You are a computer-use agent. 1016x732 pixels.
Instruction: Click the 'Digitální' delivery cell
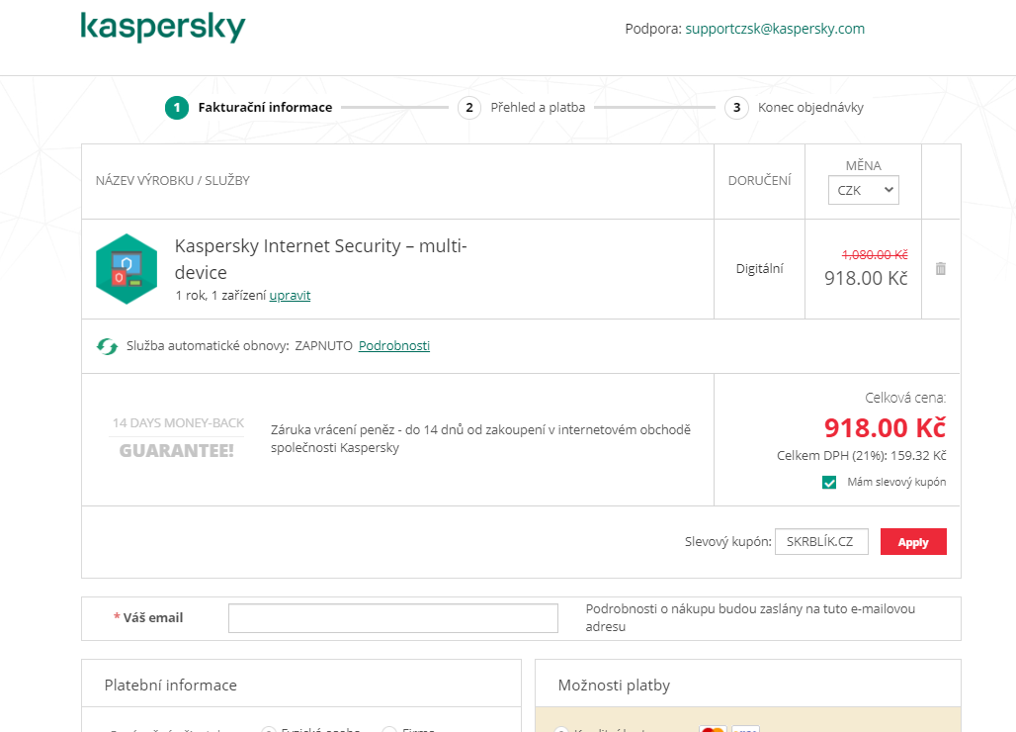click(759, 268)
